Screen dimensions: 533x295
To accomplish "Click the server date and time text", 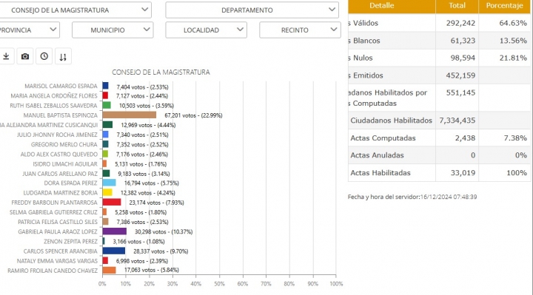I will pyautogui.click(x=412, y=197).
